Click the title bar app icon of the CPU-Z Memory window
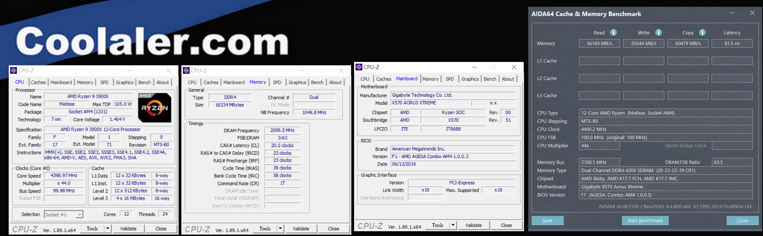Viewport: 763px width, 236px height. click(186, 70)
